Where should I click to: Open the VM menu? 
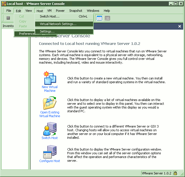pos(49,11)
